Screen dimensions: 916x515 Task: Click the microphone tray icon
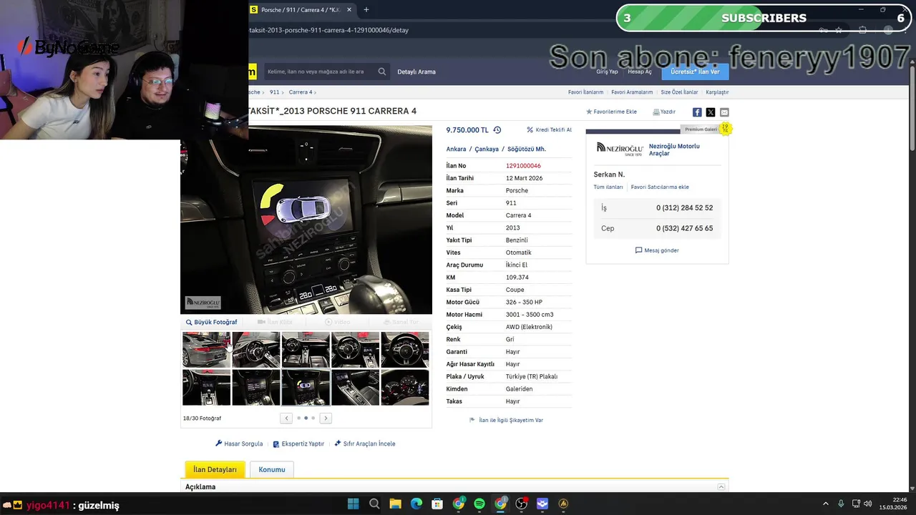coord(841,504)
